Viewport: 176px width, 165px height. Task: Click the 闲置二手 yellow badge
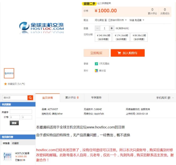click(x=89, y=3)
